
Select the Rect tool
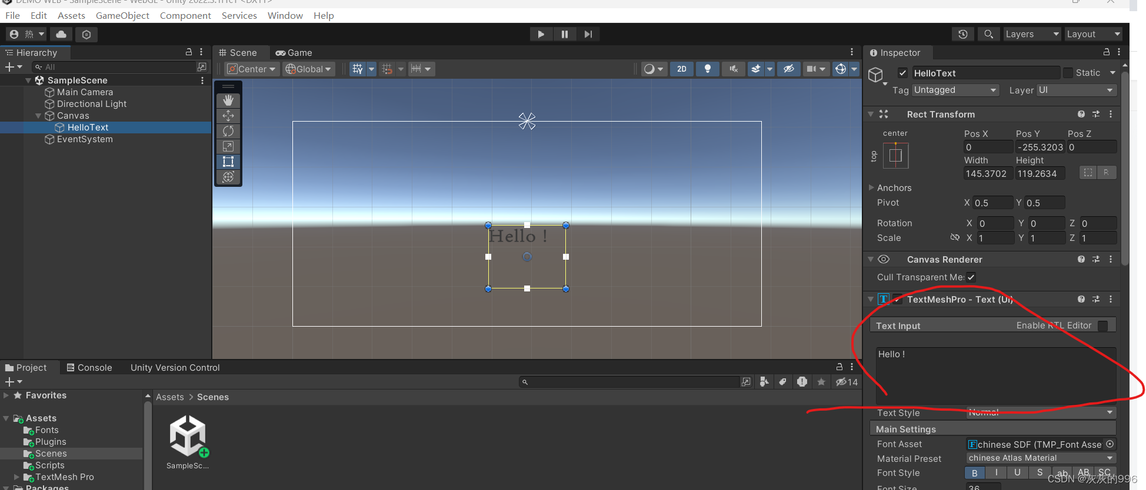coord(228,162)
